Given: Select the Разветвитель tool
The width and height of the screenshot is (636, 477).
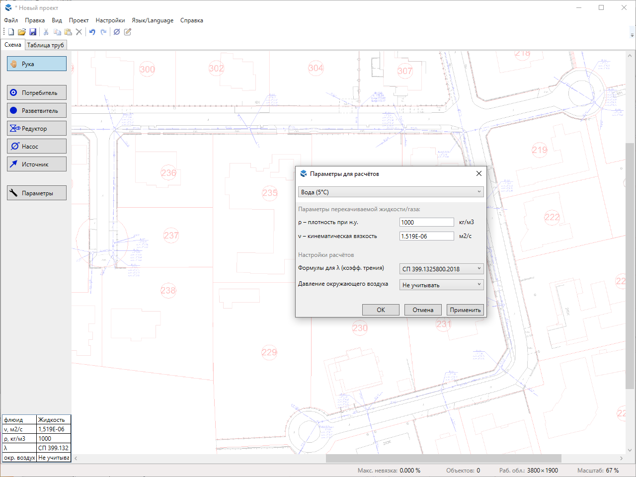Looking at the screenshot, I should (x=37, y=111).
